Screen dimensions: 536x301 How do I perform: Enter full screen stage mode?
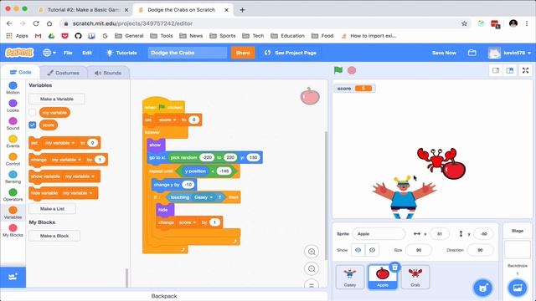tap(525, 70)
